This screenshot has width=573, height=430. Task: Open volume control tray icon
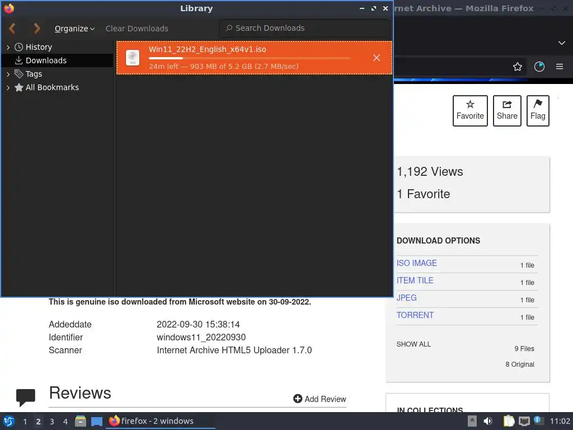pyautogui.click(x=488, y=421)
